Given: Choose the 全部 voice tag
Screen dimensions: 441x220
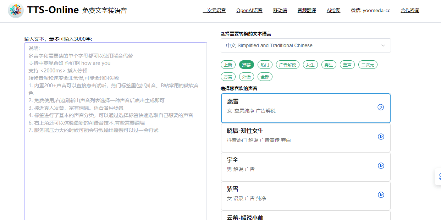Looking at the screenshot, I should pos(265,77).
